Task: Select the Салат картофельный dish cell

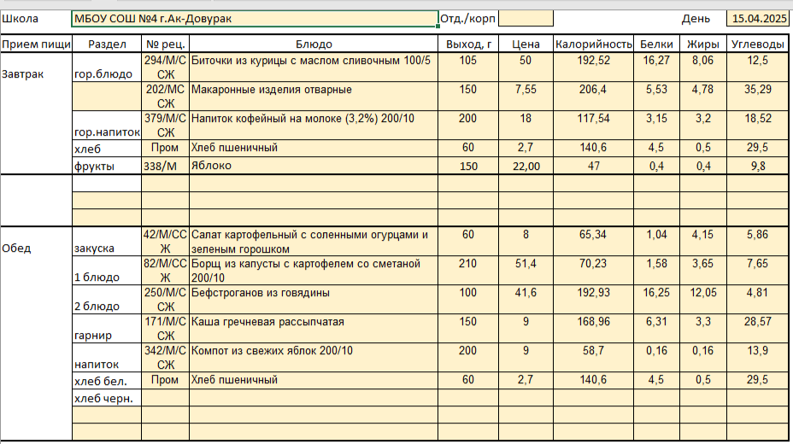Action: 314,241
